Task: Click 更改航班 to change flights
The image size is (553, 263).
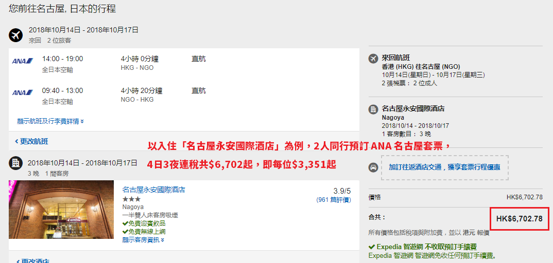Action: 31,142
